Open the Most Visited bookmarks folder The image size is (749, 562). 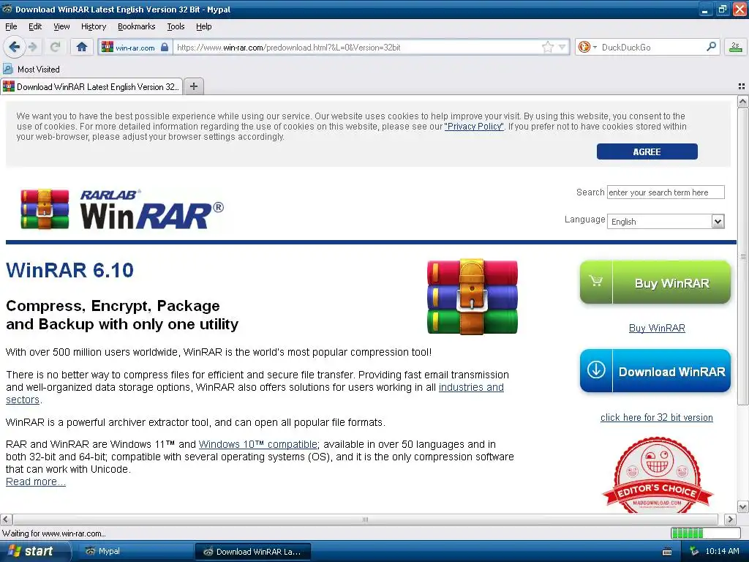[31, 70]
